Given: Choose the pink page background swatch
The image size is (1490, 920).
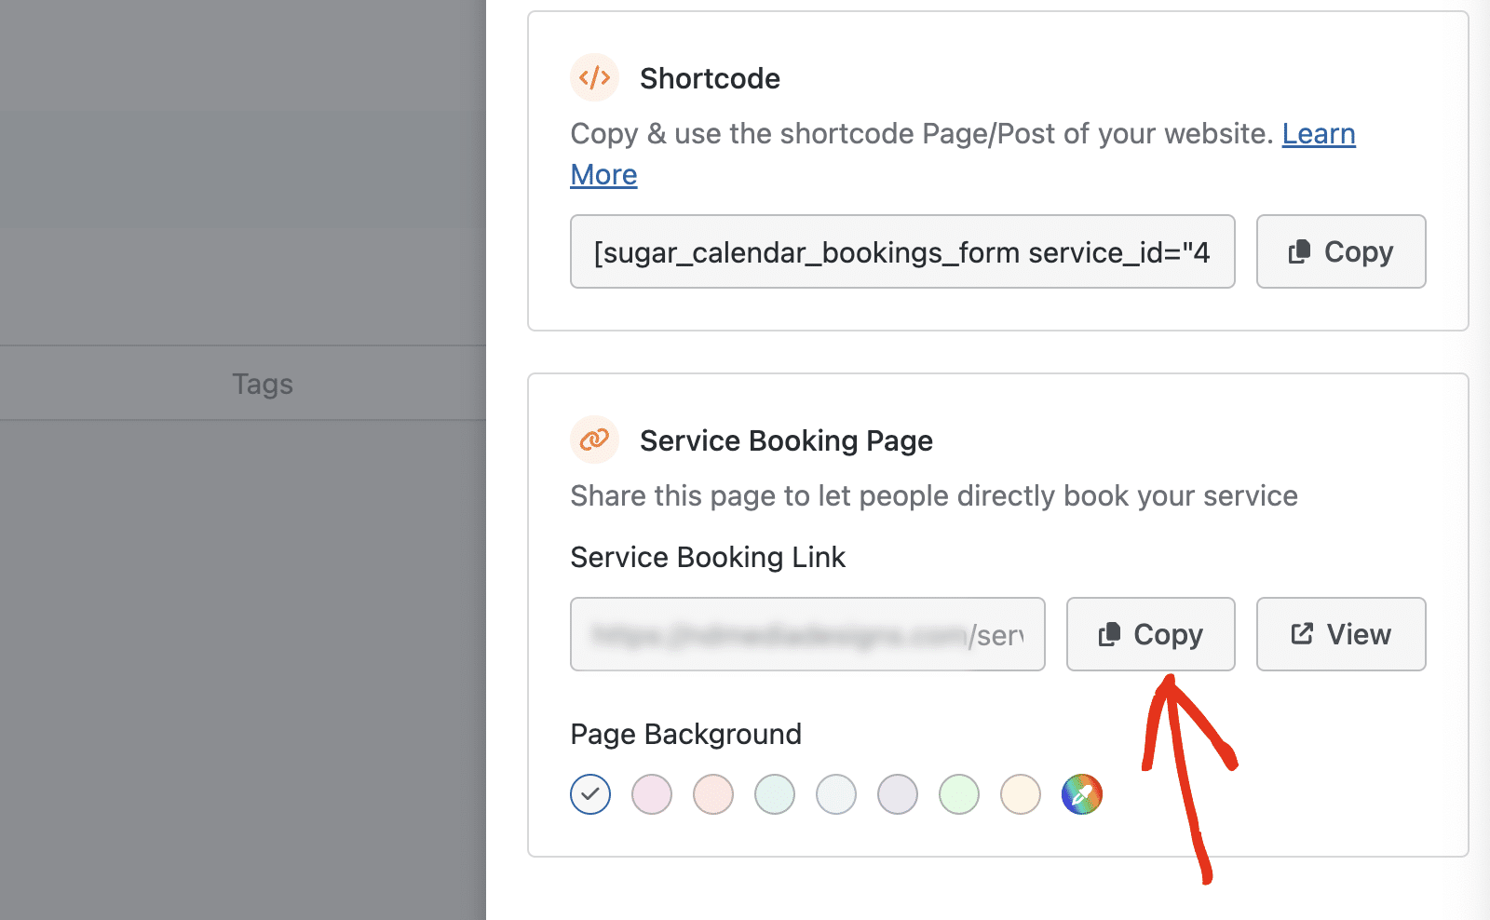Looking at the screenshot, I should tap(652, 794).
